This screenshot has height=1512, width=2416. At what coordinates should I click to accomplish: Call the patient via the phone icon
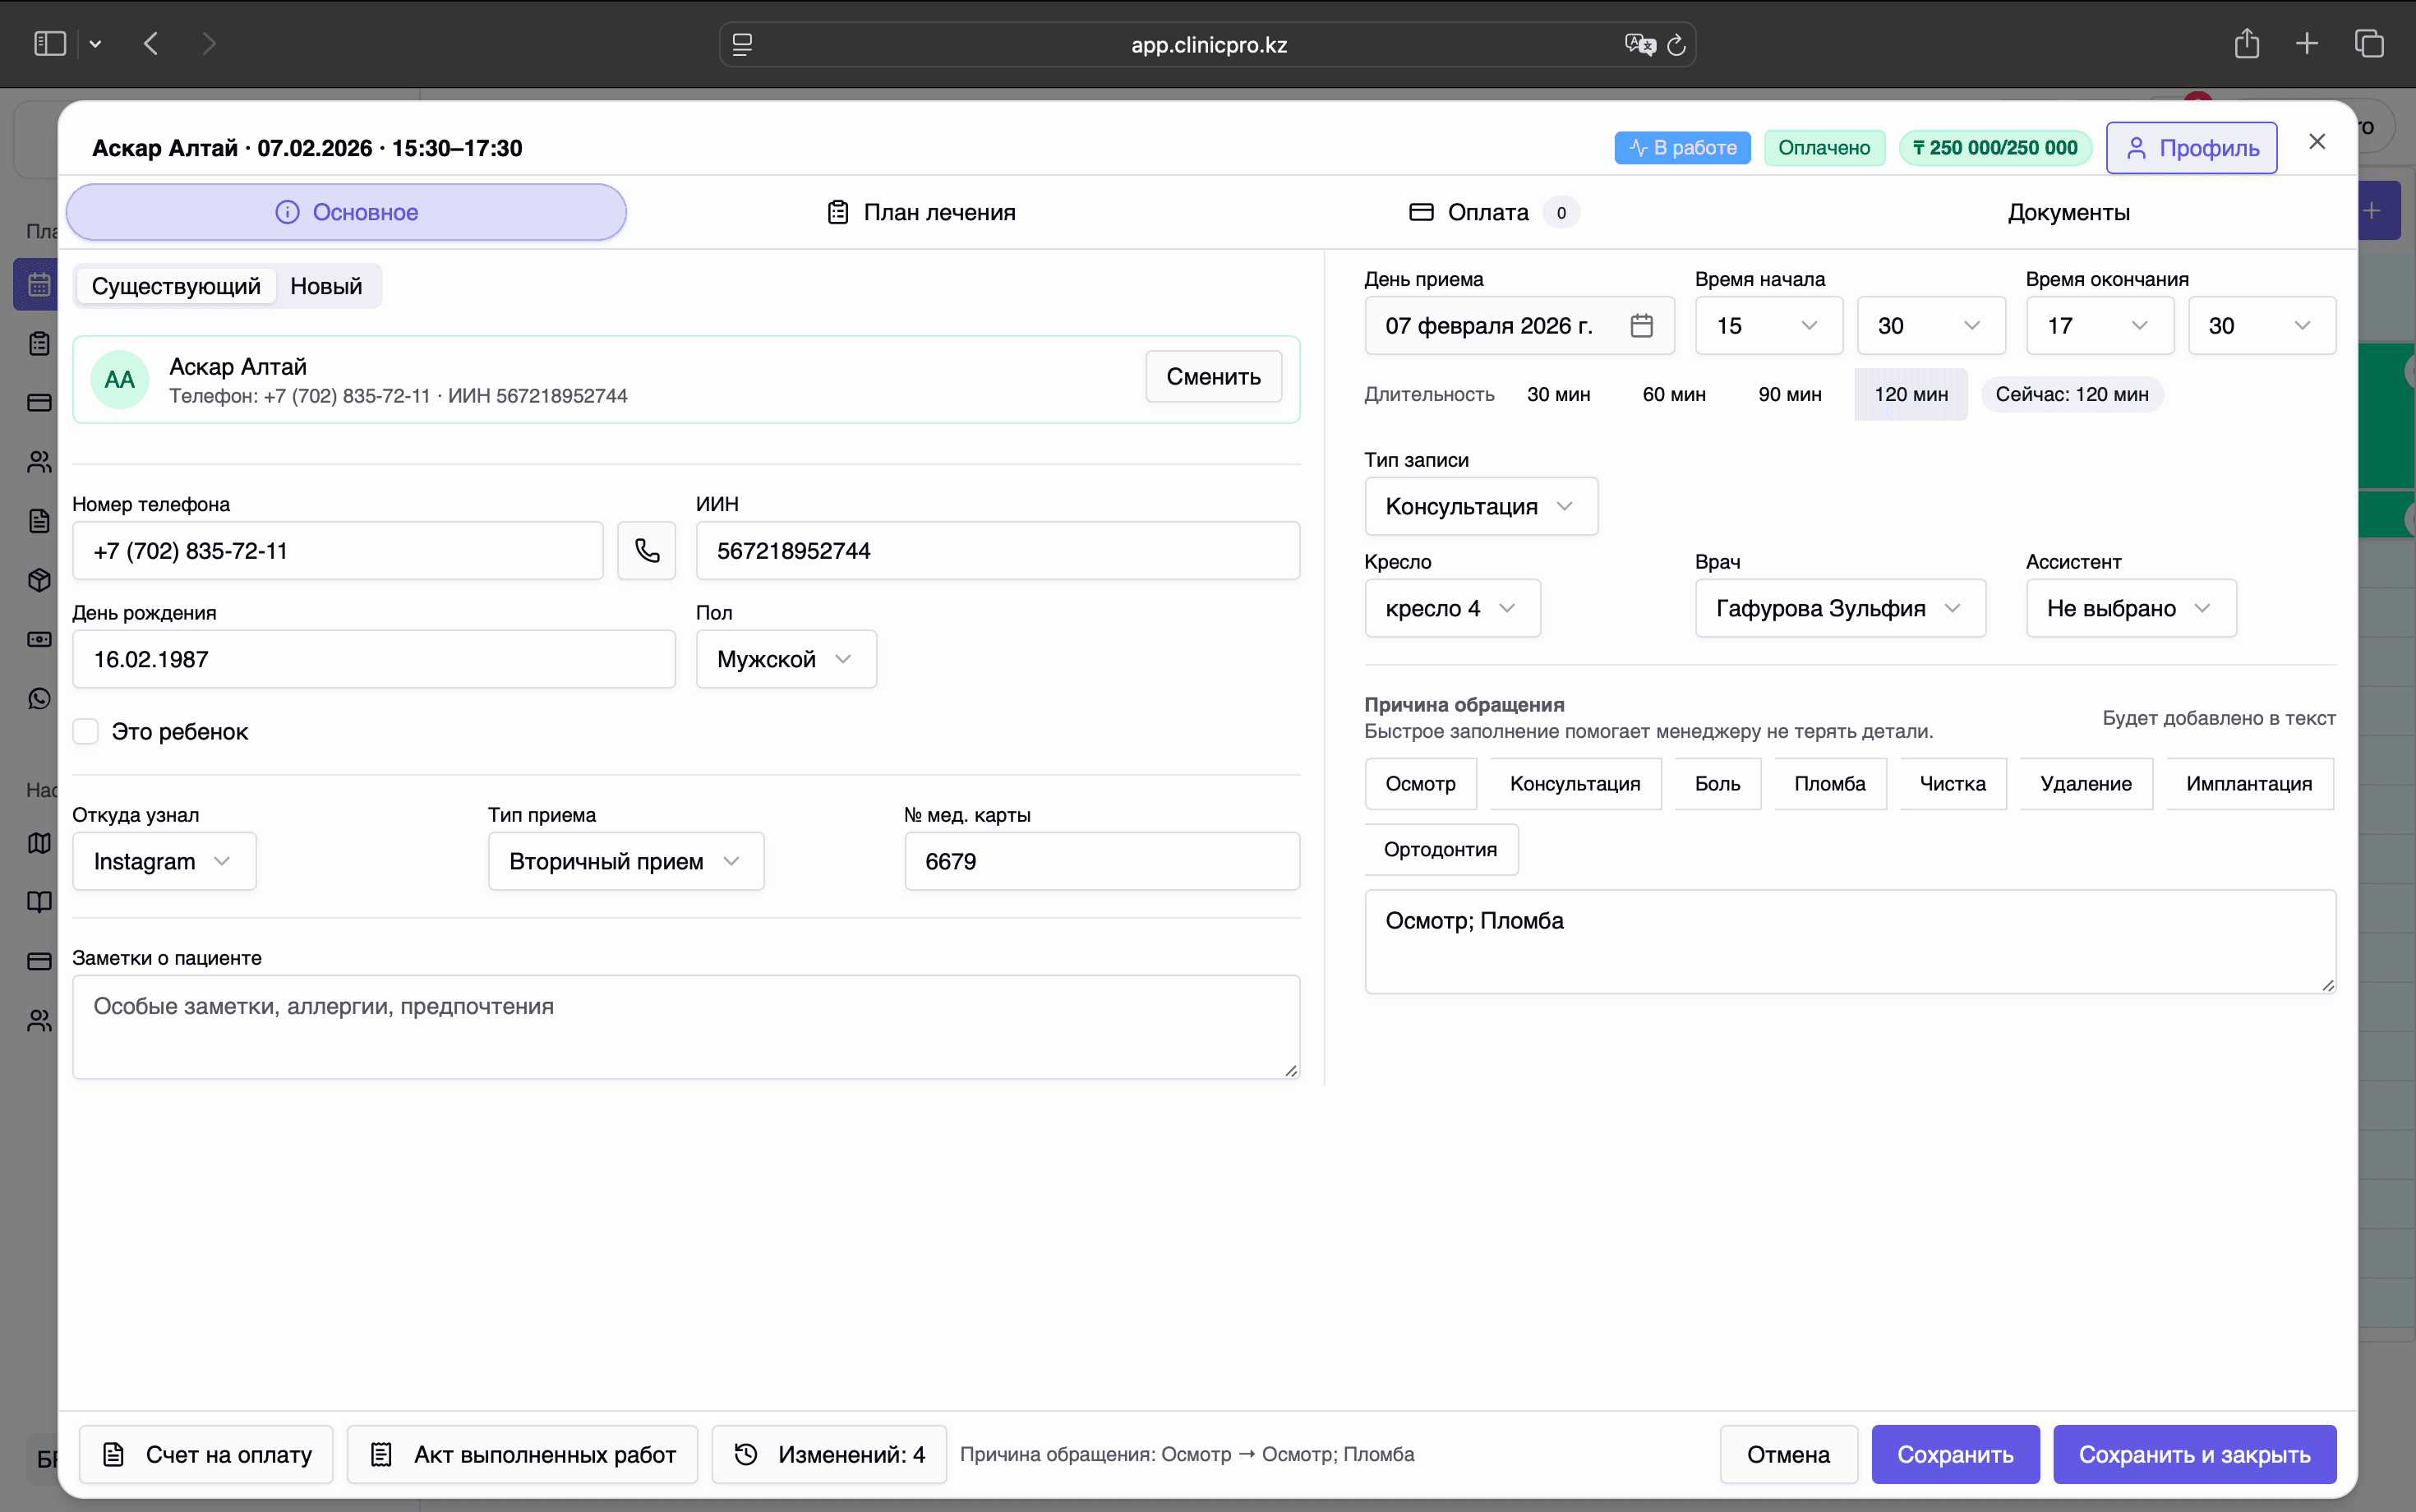click(646, 550)
